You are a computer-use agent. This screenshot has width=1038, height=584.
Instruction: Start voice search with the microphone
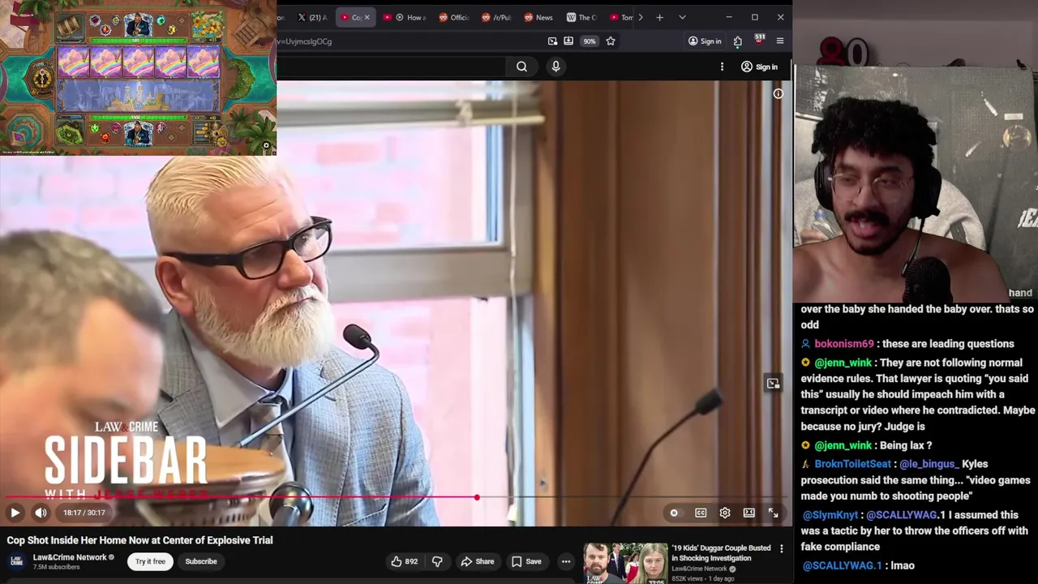[x=555, y=67]
